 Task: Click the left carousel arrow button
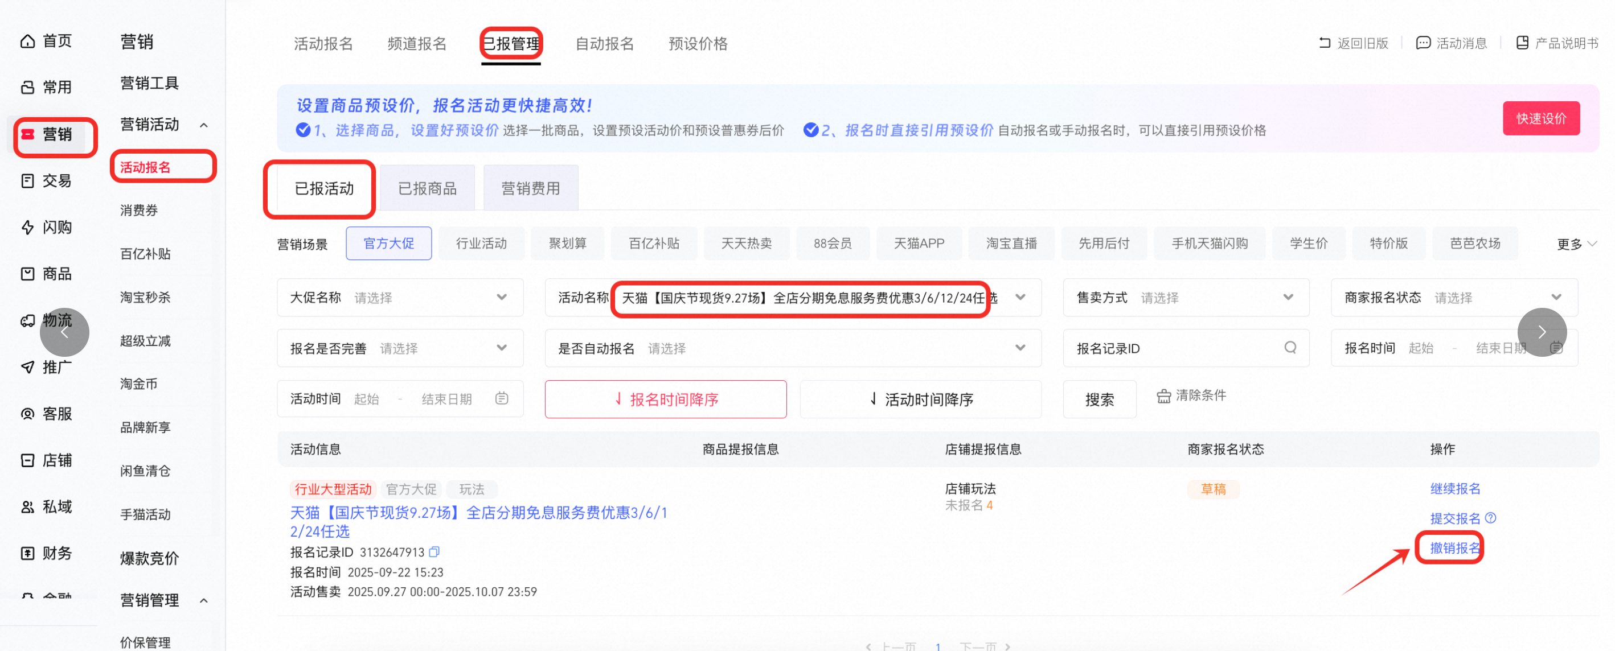pos(64,332)
